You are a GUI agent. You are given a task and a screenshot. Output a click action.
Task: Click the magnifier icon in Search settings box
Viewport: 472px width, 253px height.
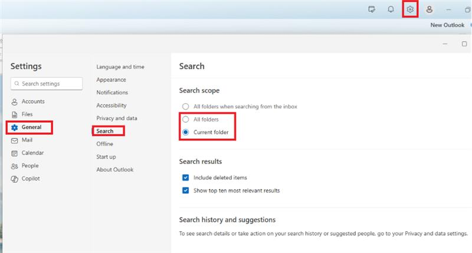click(17, 84)
